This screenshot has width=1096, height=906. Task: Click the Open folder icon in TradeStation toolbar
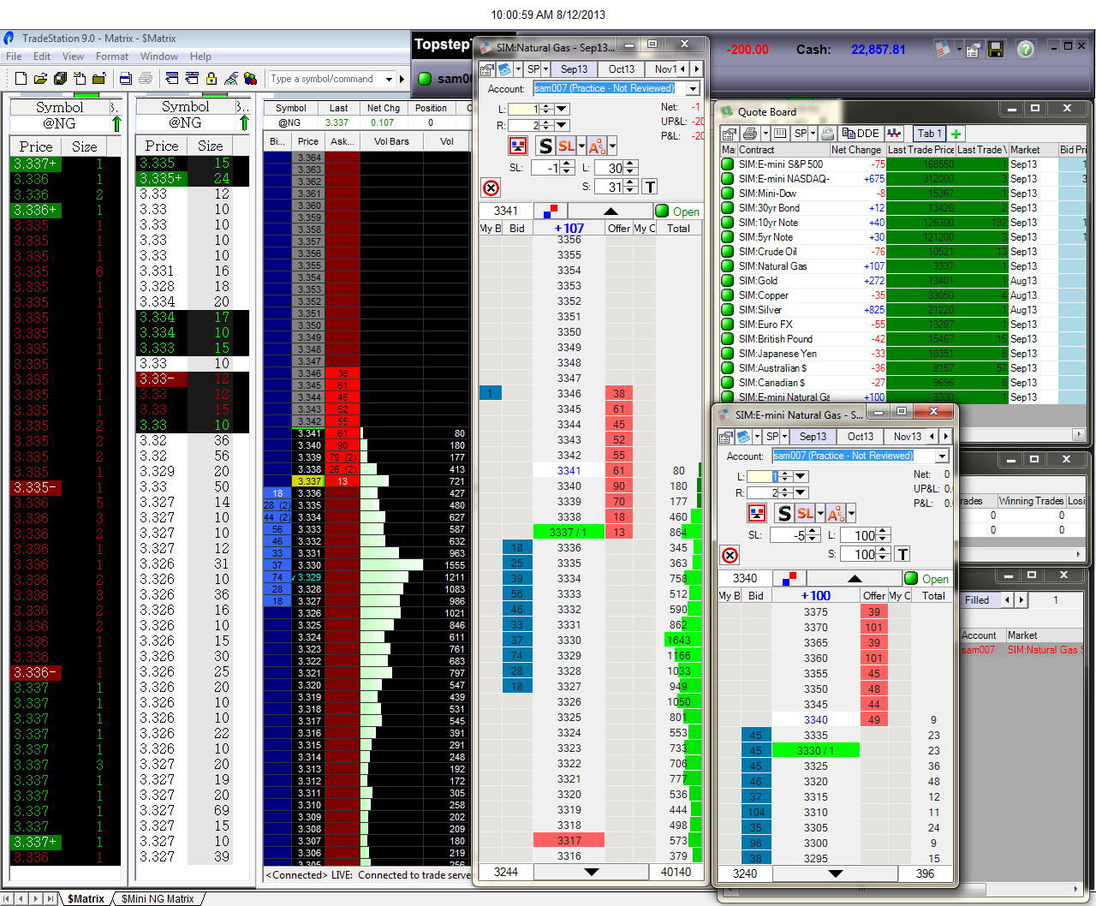(40, 79)
